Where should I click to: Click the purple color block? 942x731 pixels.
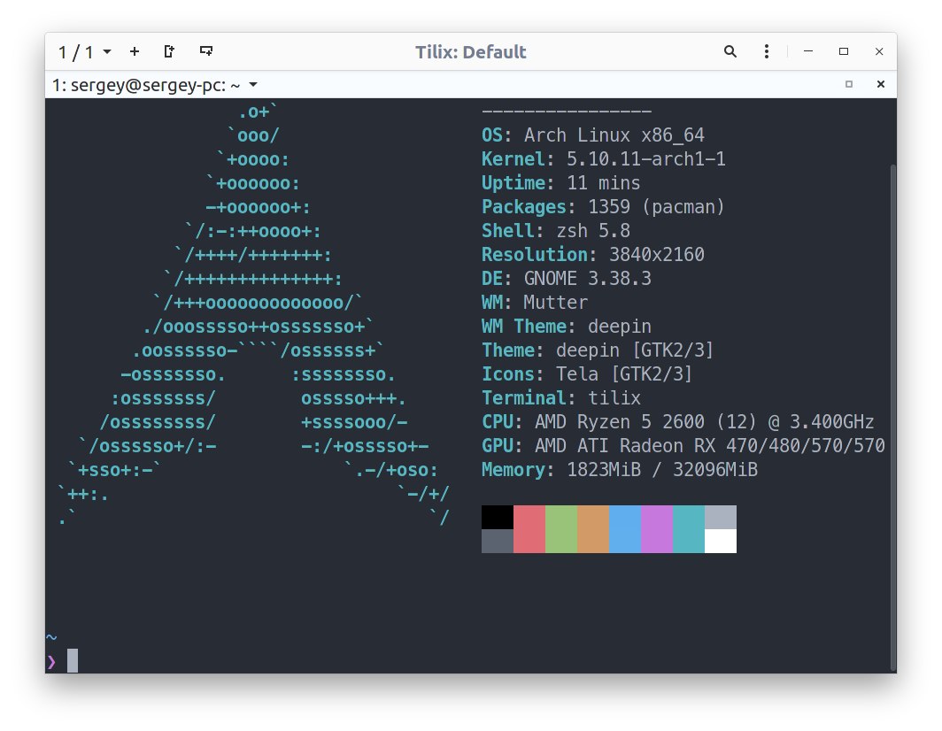657,529
